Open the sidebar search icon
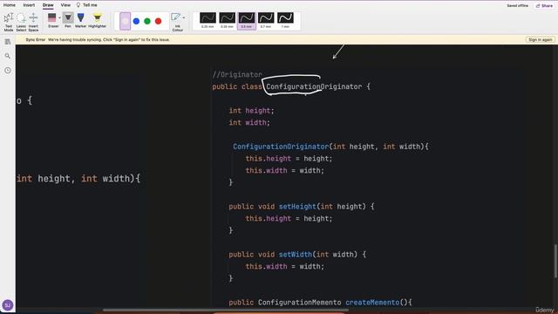The width and height of the screenshot is (558, 314). [x=8, y=56]
